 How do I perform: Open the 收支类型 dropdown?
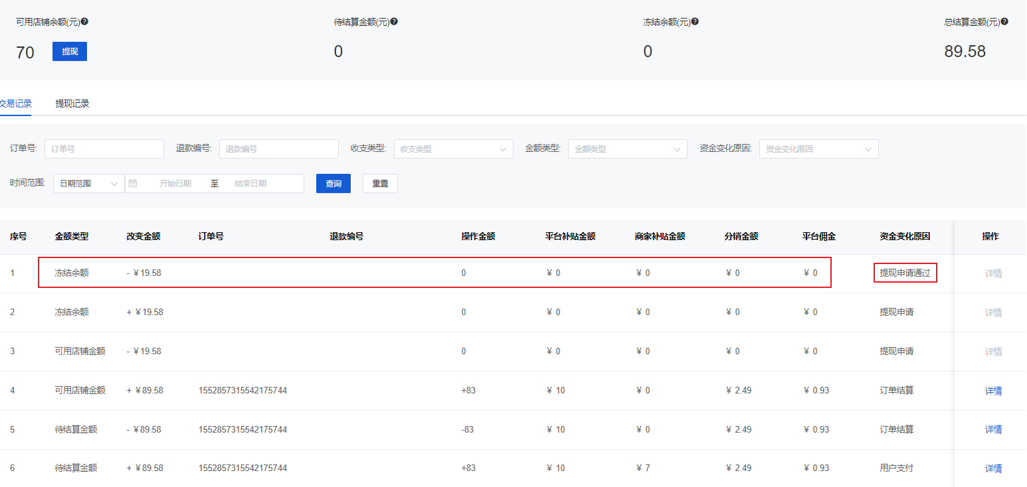pos(453,149)
